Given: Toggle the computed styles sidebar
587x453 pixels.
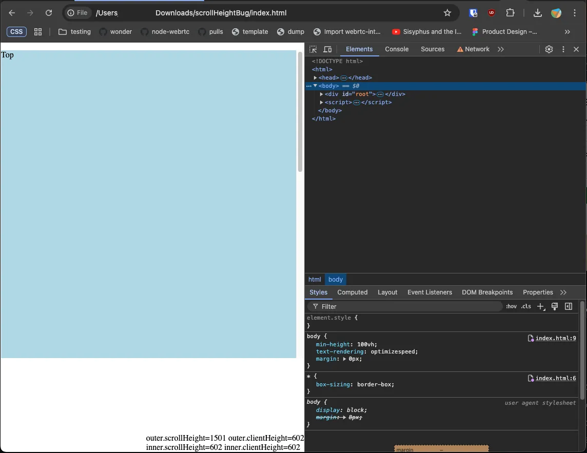Looking at the screenshot, I should (x=569, y=306).
